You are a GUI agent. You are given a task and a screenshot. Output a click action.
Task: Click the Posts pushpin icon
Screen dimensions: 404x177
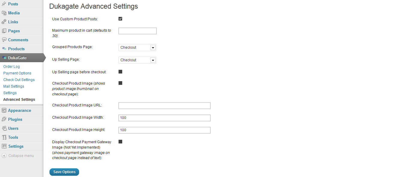pos(4,4)
